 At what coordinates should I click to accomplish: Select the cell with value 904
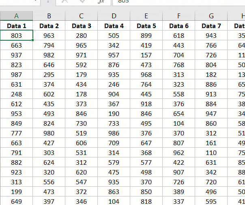114,94
